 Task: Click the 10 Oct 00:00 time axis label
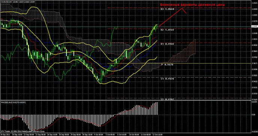pyautogui.click(x=134, y=134)
